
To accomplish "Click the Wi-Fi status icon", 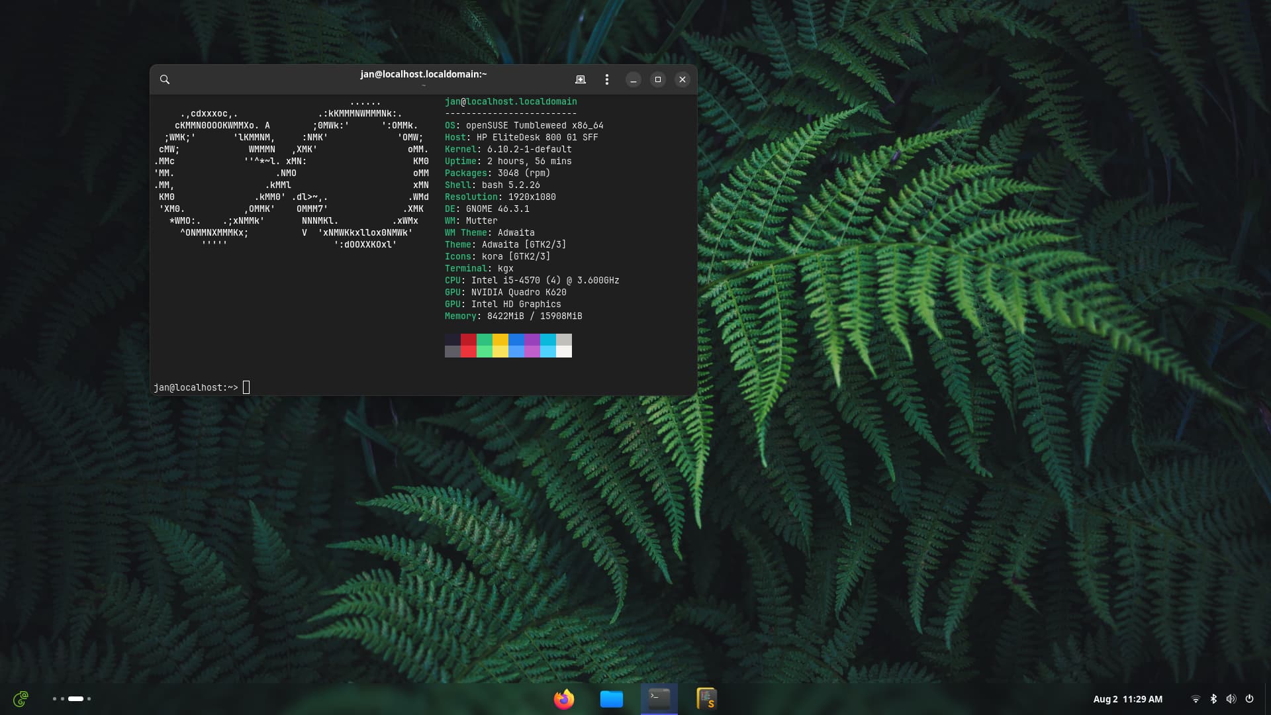I will coord(1196,699).
